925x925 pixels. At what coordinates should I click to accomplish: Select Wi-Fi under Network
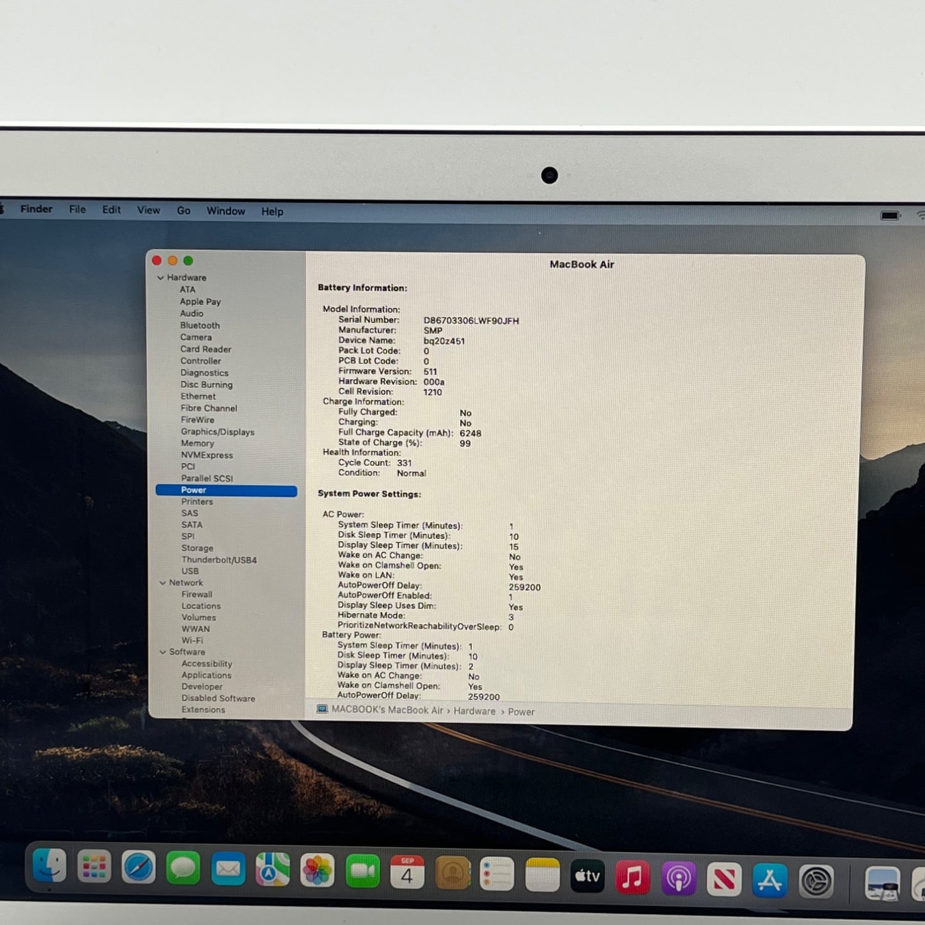click(192, 641)
